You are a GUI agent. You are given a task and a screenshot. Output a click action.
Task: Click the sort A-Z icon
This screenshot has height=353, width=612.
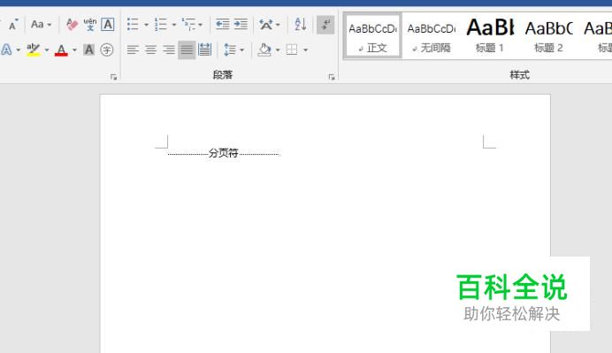pos(301,25)
